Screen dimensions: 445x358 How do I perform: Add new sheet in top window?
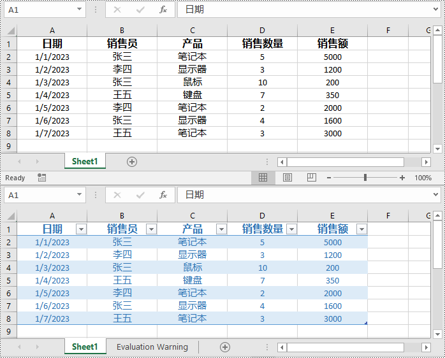point(132,162)
